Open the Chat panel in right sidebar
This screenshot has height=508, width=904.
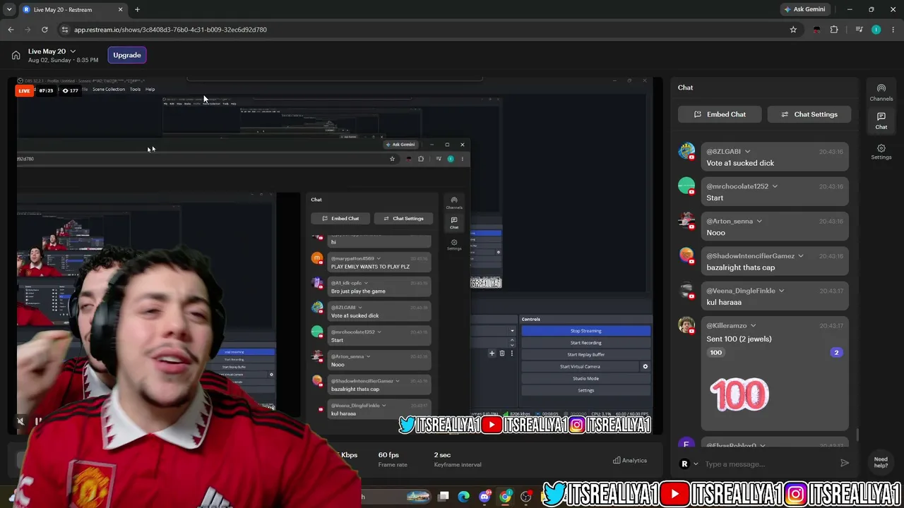[x=881, y=121]
